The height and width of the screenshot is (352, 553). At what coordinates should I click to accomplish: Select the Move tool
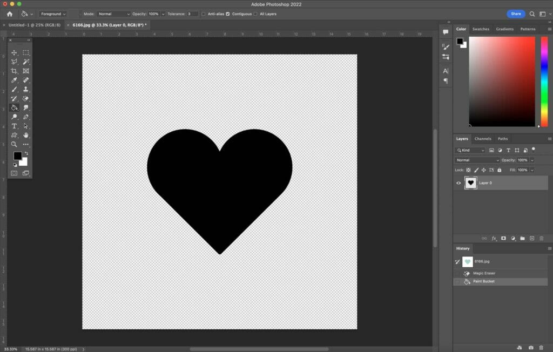pyautogui.click(x=14, y=53)
